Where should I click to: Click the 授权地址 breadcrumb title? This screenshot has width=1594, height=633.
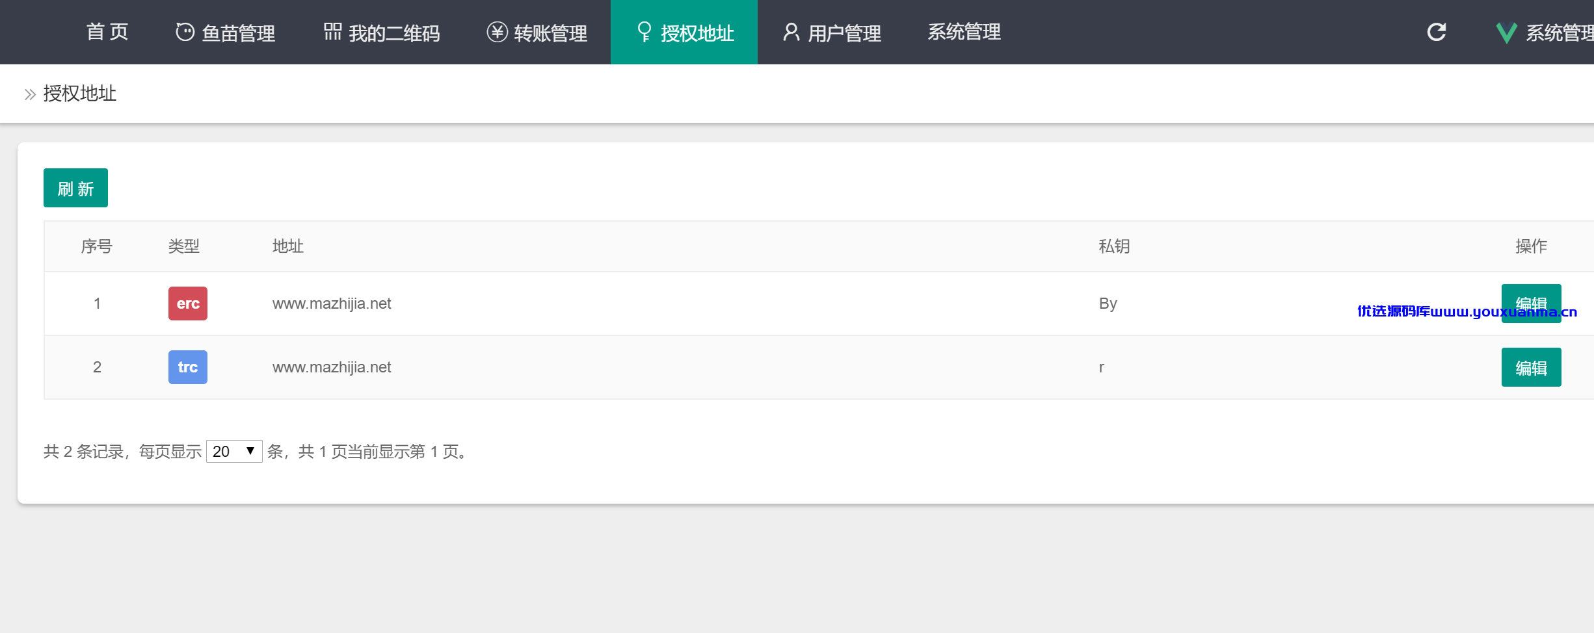[x=80, y=94]
